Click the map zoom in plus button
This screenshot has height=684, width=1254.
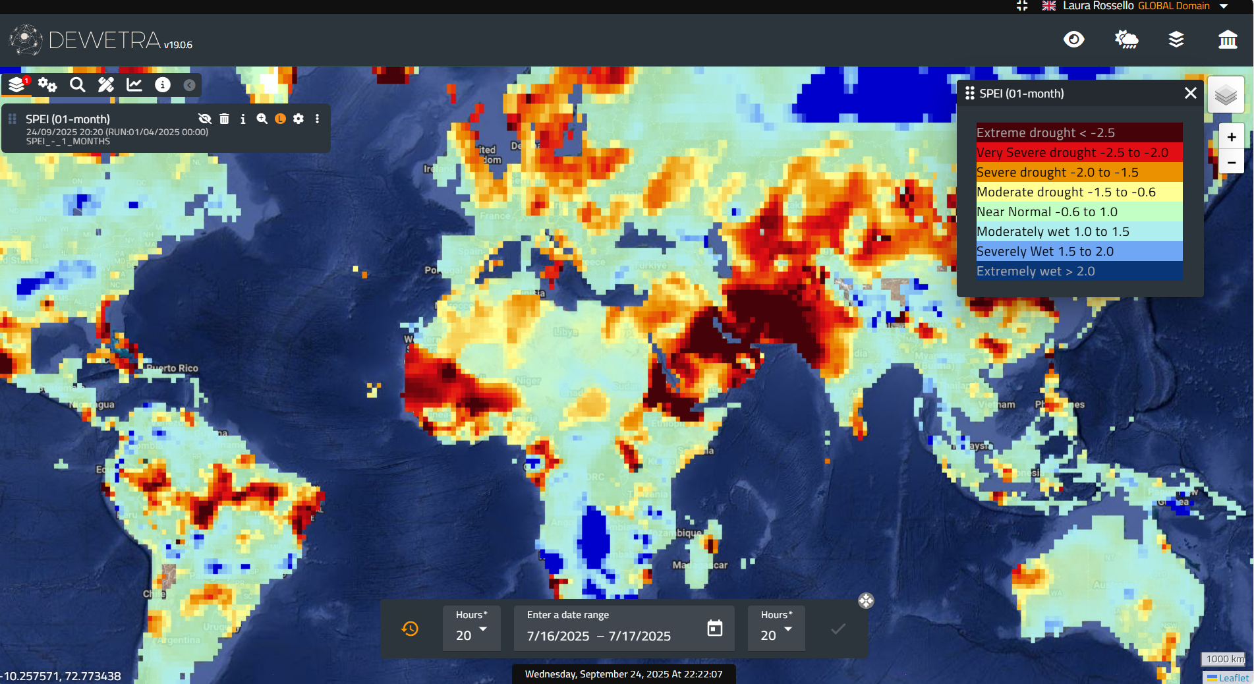click(x=1231, y=137)
